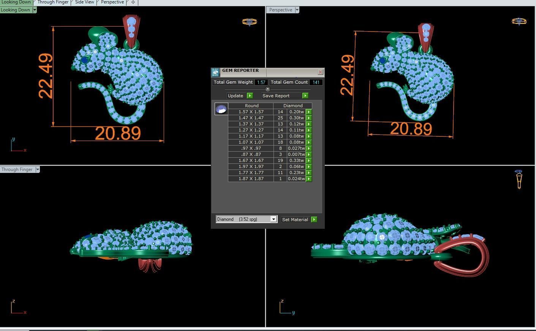Switch to the Through Finger tab
This screenshot has width=536, height=331.
pos(53,2)
